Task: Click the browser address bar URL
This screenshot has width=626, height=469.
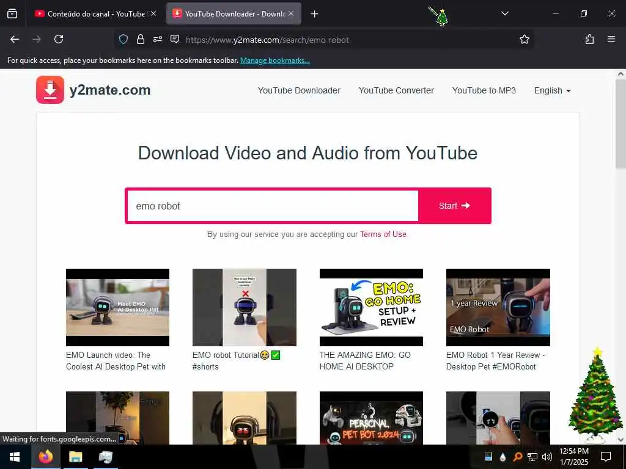Action: point(267,40)
